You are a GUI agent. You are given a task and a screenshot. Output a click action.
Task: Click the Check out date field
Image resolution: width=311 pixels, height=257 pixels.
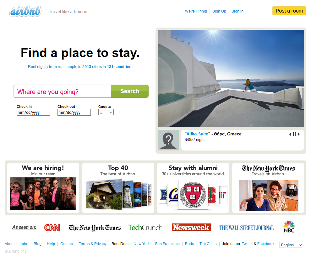pyautogui.click(x=74, y=112)
